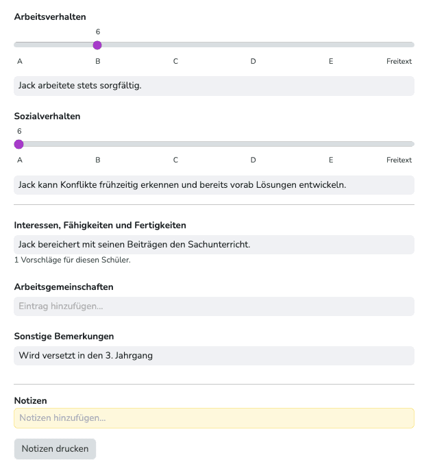Click the Freitext label under Sozialverhalten slider
446x473 pixels.
tap(399, 160)
